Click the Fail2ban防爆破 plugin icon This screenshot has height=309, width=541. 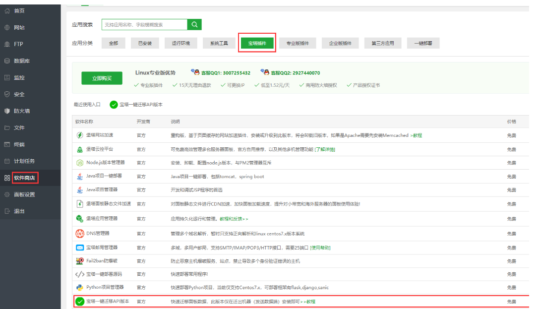tap(79, 261)
